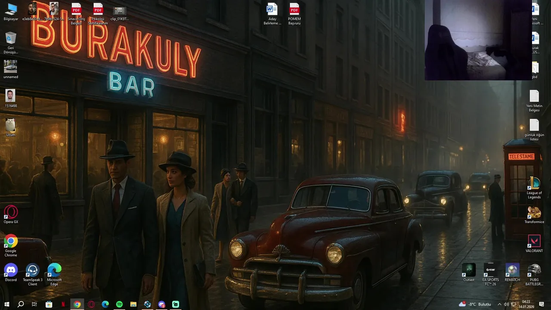
Task: Select the 7b9bc524 image file
Action: click(x=54, y=11)
